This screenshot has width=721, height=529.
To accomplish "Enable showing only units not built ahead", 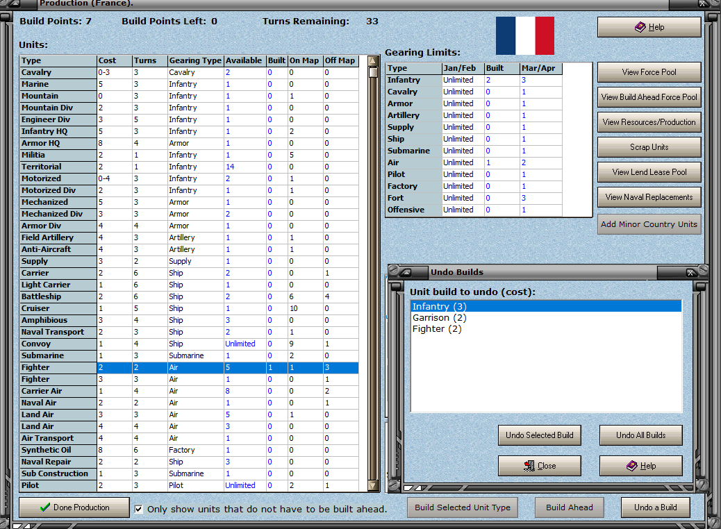I will coord(138,509).
